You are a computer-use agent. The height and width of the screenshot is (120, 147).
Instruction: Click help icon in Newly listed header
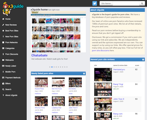[x=84, y=74]
